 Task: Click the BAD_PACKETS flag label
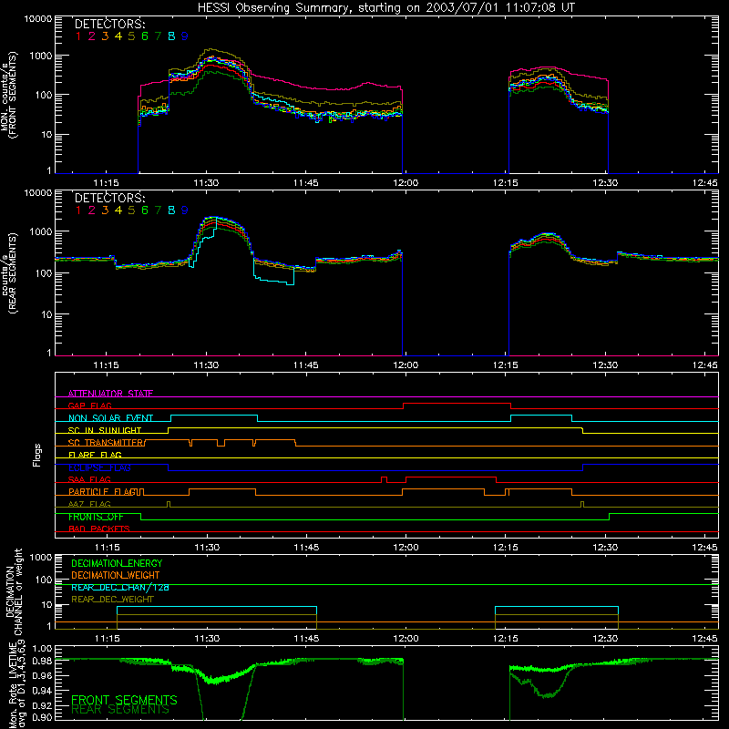pyautogui.click(x=99, y=529)
